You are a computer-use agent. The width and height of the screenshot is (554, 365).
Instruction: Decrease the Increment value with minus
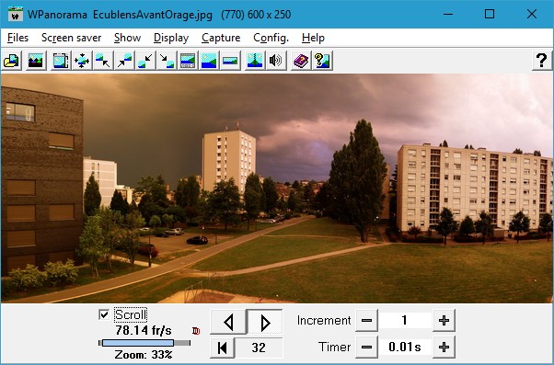coord(366,320)
